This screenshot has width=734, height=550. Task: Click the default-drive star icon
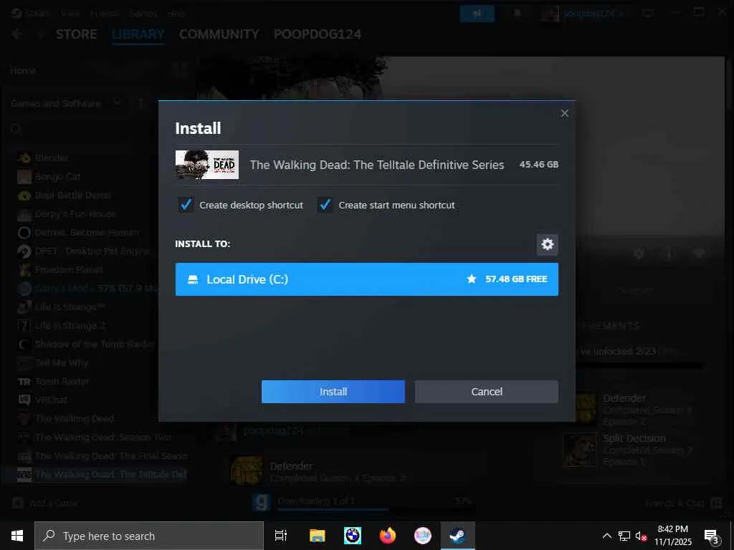(x=472, y=279)
